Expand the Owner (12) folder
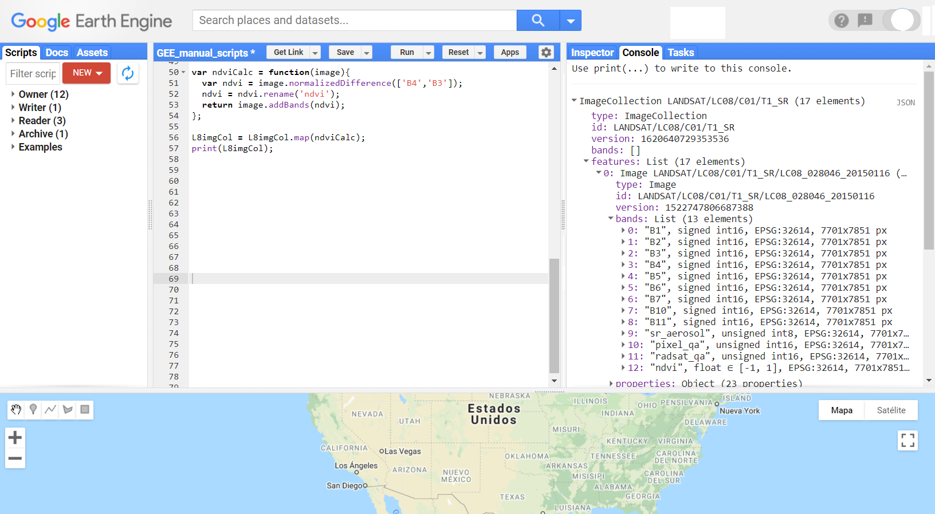 pyautogui.click(x=13, y=94)
